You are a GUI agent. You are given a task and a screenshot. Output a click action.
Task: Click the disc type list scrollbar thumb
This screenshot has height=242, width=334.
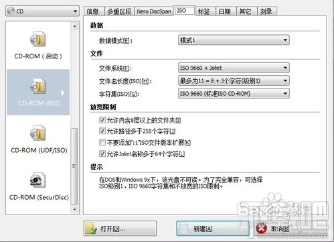pyautogui.click(x=74, y=166)
